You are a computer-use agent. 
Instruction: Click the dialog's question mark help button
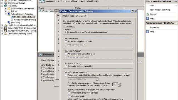(x=132, y=11)
